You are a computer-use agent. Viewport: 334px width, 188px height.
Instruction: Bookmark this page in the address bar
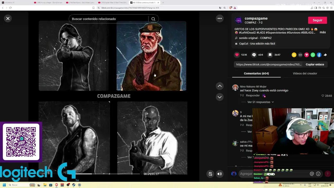tap(93, 8)
